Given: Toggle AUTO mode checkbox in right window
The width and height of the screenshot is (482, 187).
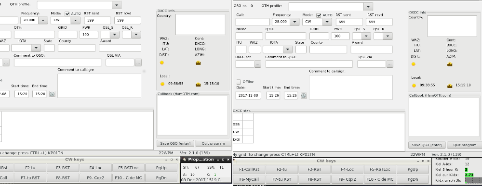Looking at the screenshot, I should click(x=319, y=15).
